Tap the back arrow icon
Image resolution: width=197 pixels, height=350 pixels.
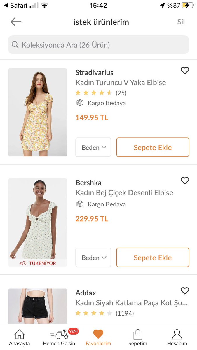pyautogui.click(x=16, y=22)
